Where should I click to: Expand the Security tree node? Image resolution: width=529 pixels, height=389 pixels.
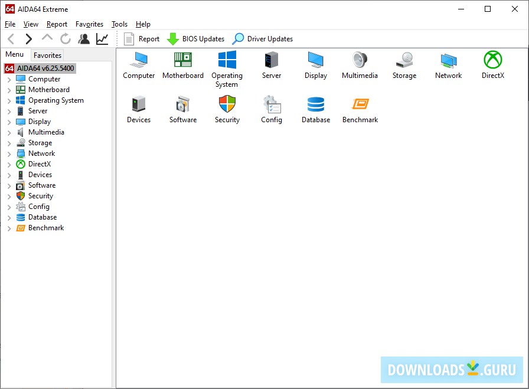point(9,197)
